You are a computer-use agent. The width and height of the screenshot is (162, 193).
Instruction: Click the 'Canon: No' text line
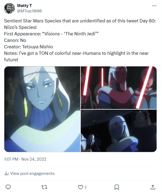pos(15,40)
